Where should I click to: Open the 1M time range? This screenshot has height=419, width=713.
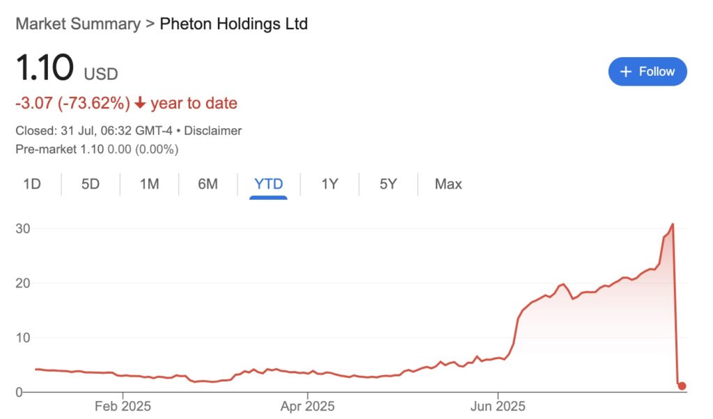[x=148, y=184]
